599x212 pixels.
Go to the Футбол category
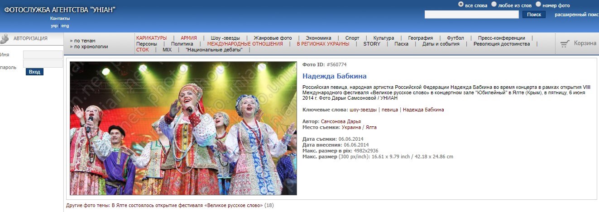coord(455,38)
